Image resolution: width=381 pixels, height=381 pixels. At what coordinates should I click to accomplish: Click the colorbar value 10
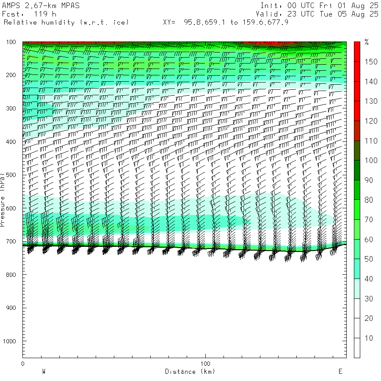click(x=369, y=338)
